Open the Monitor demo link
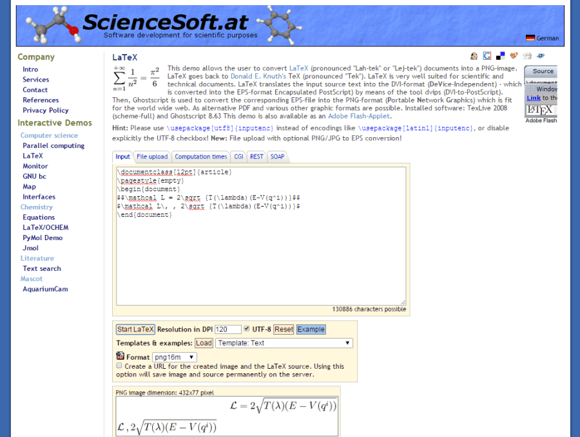 pyautogui.click(x=35, y=166)
